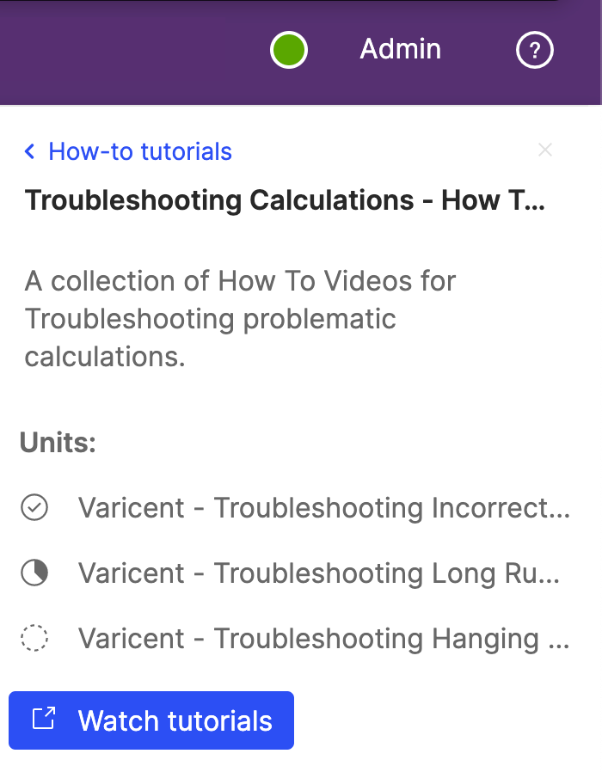Click the How To Videos description paragraph
Screen dimensions: 602x772
coord(240,318)
